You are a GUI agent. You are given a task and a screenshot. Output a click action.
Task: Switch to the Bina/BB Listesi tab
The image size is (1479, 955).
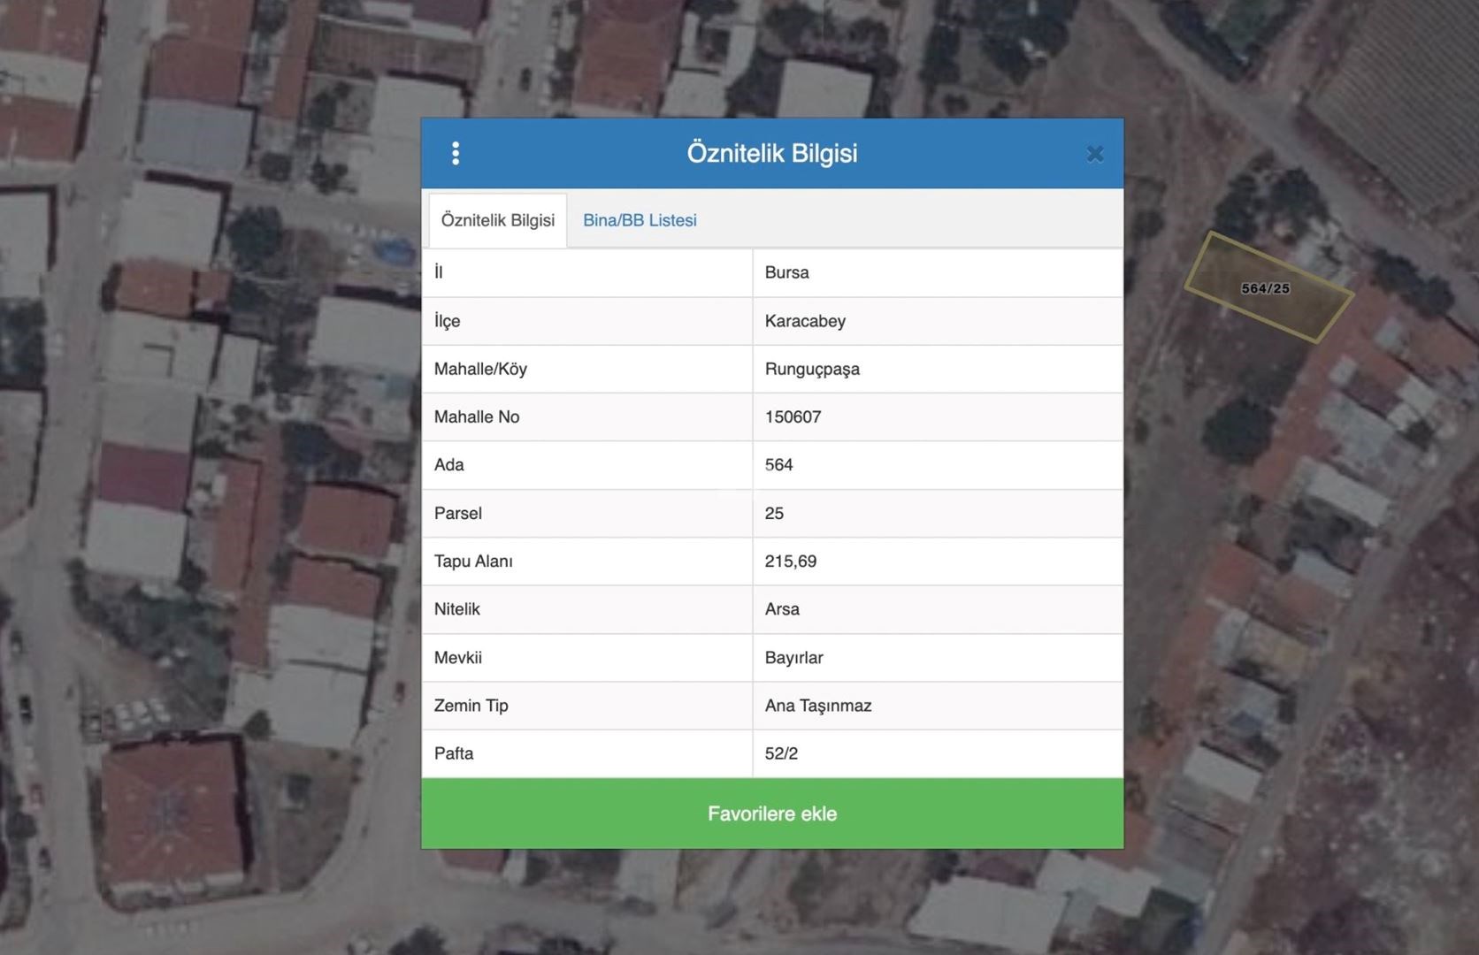(640, 220)
